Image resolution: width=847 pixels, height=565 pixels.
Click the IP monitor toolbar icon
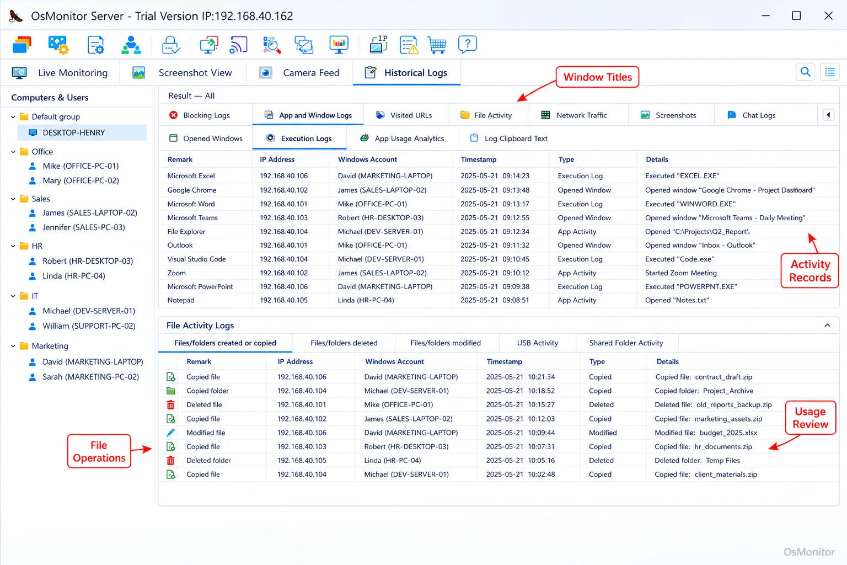click(378, 45)
